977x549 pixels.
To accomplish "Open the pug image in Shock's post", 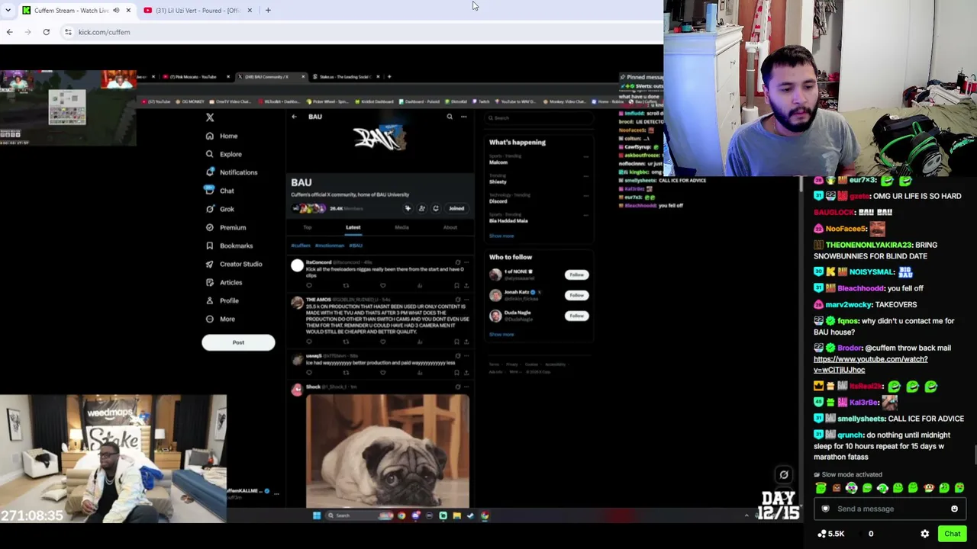I will click(x=388, y=451).
